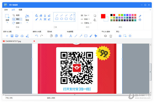The image size is (154, 102).
Task: Click the quick edit line icon
Action: (x=76, y=36)
